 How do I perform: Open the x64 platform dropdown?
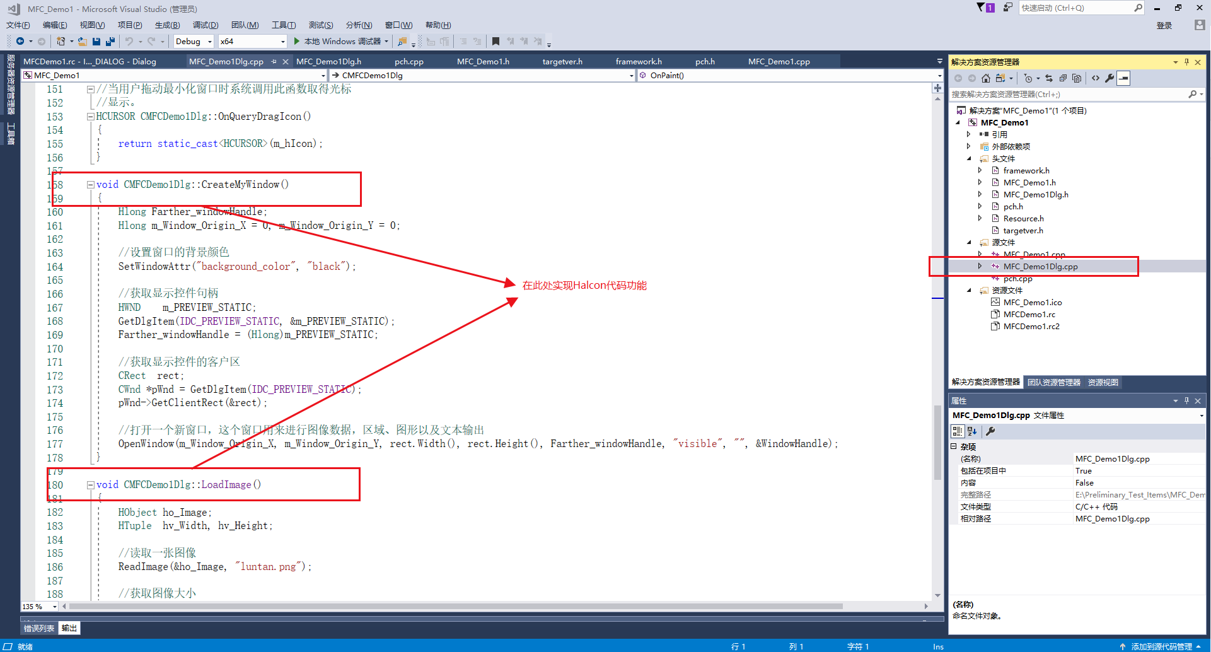(x=252, y=41)
